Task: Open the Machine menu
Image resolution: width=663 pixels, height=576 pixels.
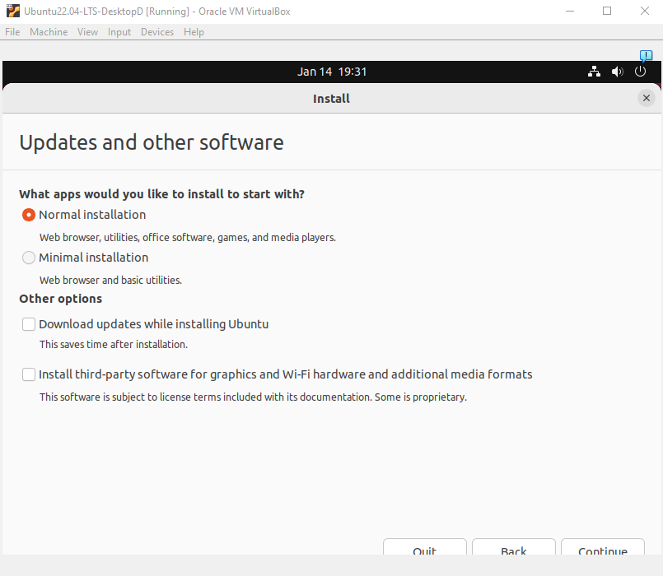Action: (x=49, y=32)
